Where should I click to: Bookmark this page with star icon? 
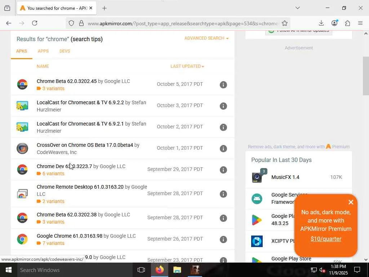coord(285,23)
